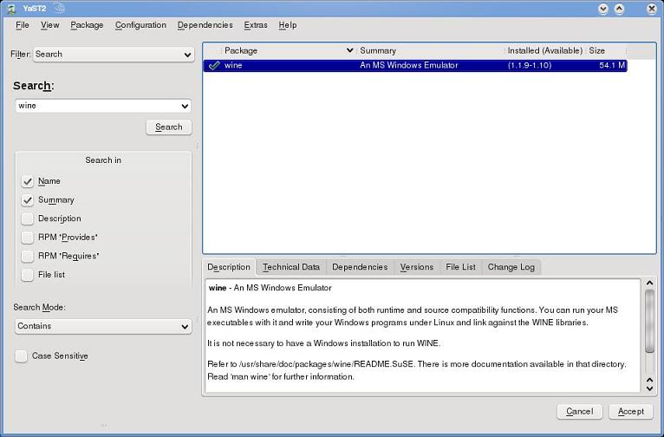Enable the File list checkbox

28,274
